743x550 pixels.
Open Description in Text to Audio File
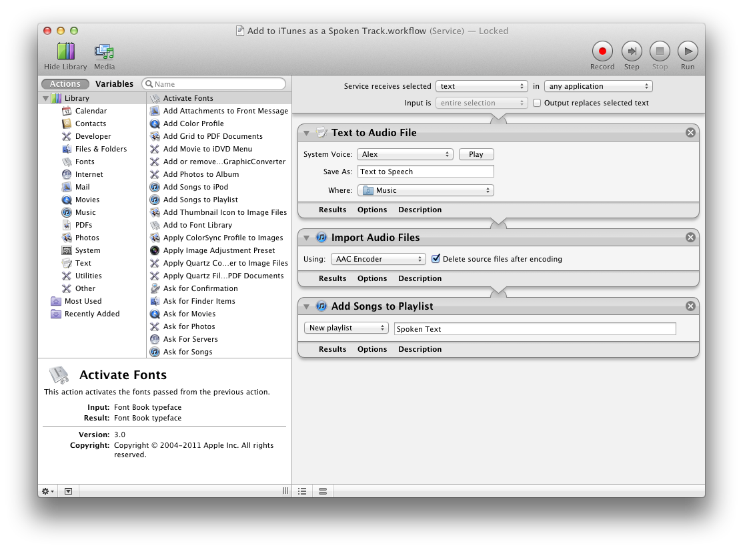point(420,210)
